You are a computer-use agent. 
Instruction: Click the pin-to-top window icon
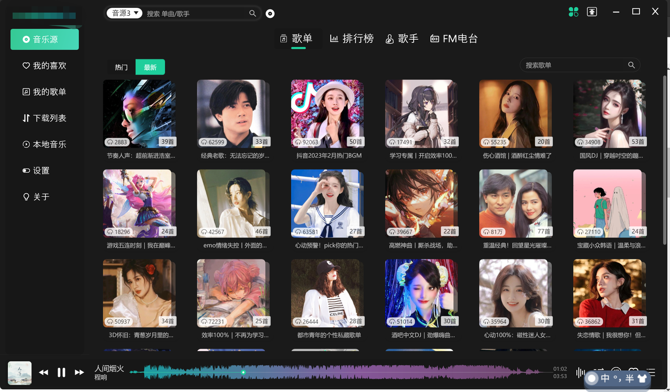[592, 12]
